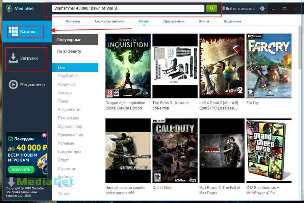Open the Сериалы онлайн tab
304x203 pixels.
(x=109, y=21)
